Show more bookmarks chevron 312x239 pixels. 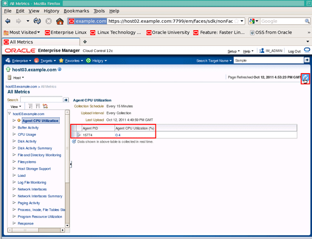pyautogui.click(x=308, y=32)
